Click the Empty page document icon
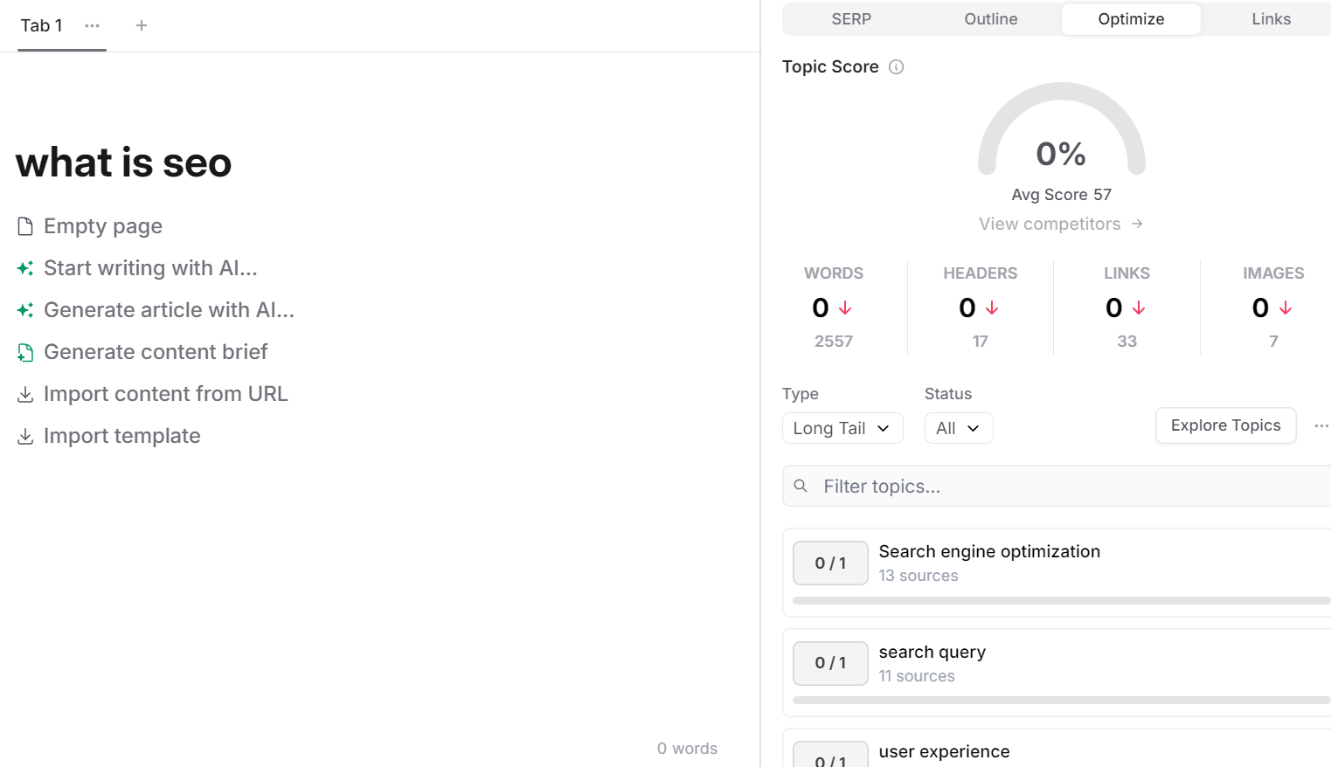This screenshot has height=767, width=1331. pos(25,226)
